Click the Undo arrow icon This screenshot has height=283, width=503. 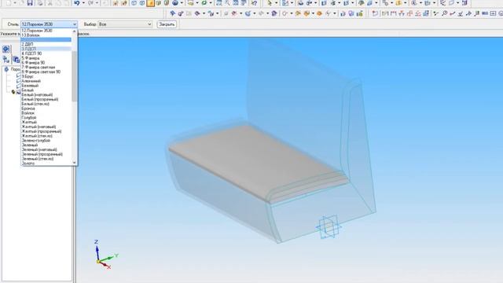click(77, 3)
